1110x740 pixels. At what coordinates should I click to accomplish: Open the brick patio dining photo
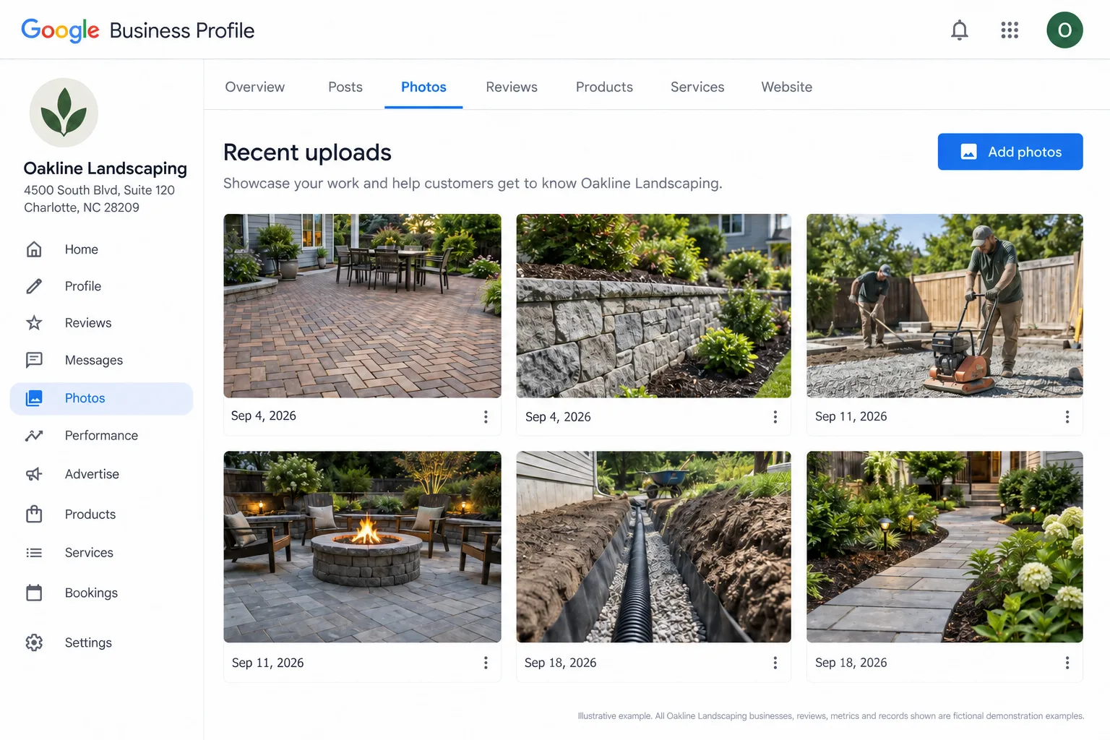[362, 306]
